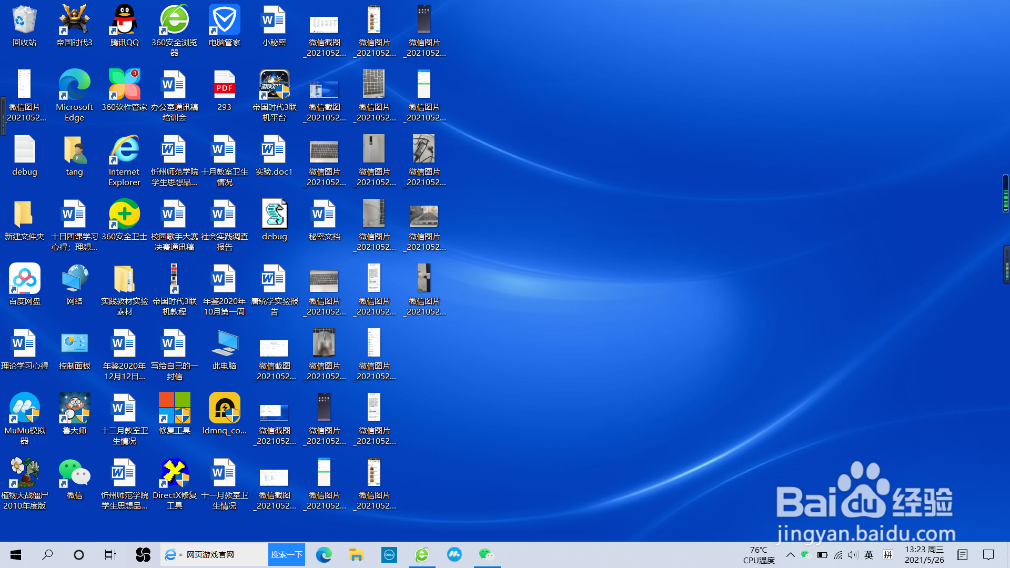Select the 社会实践调查报告 document
The height and width of the screenshot is (568, 1010).
click(x=224, y=225)
